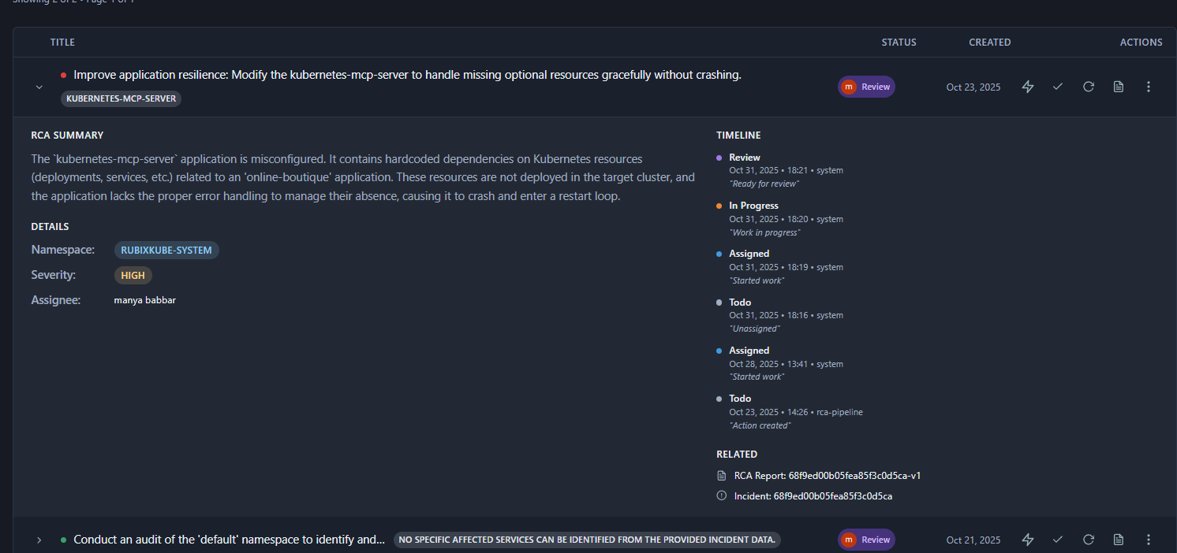
Task: Click the refresh icon on the kubernetes-mcp-server action row
Action: (1088, 87)
